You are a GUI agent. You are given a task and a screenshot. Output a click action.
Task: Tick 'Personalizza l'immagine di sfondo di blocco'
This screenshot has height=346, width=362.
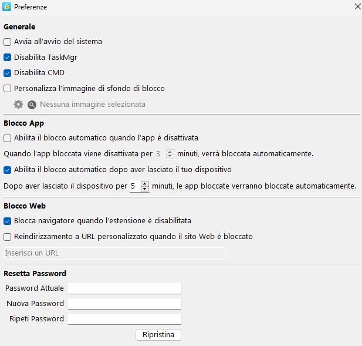(x=8, y=89)
